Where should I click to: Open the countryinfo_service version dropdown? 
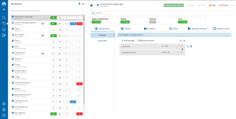[x=178, y=52]
